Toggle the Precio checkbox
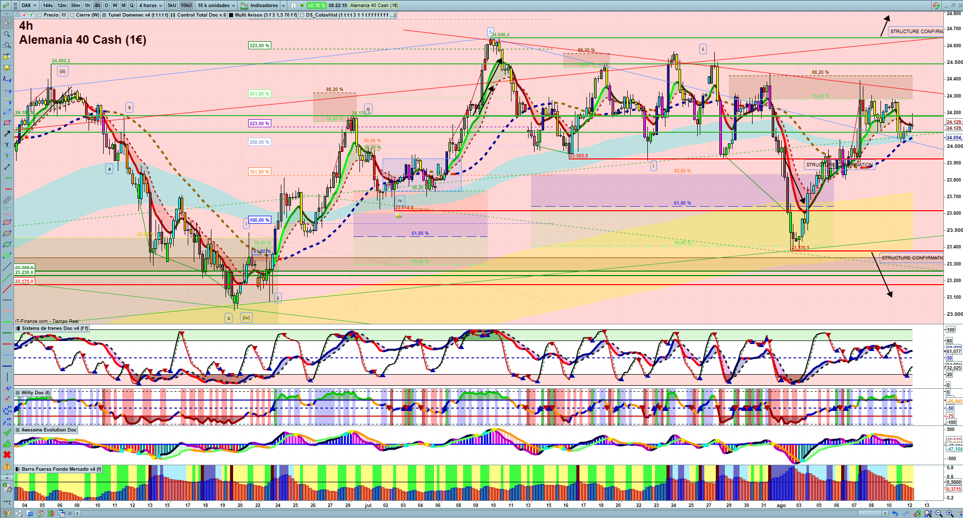963x518 pixels. [40, 15]
